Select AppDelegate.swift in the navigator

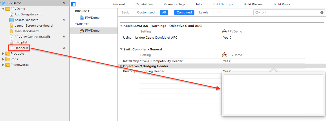28,15
